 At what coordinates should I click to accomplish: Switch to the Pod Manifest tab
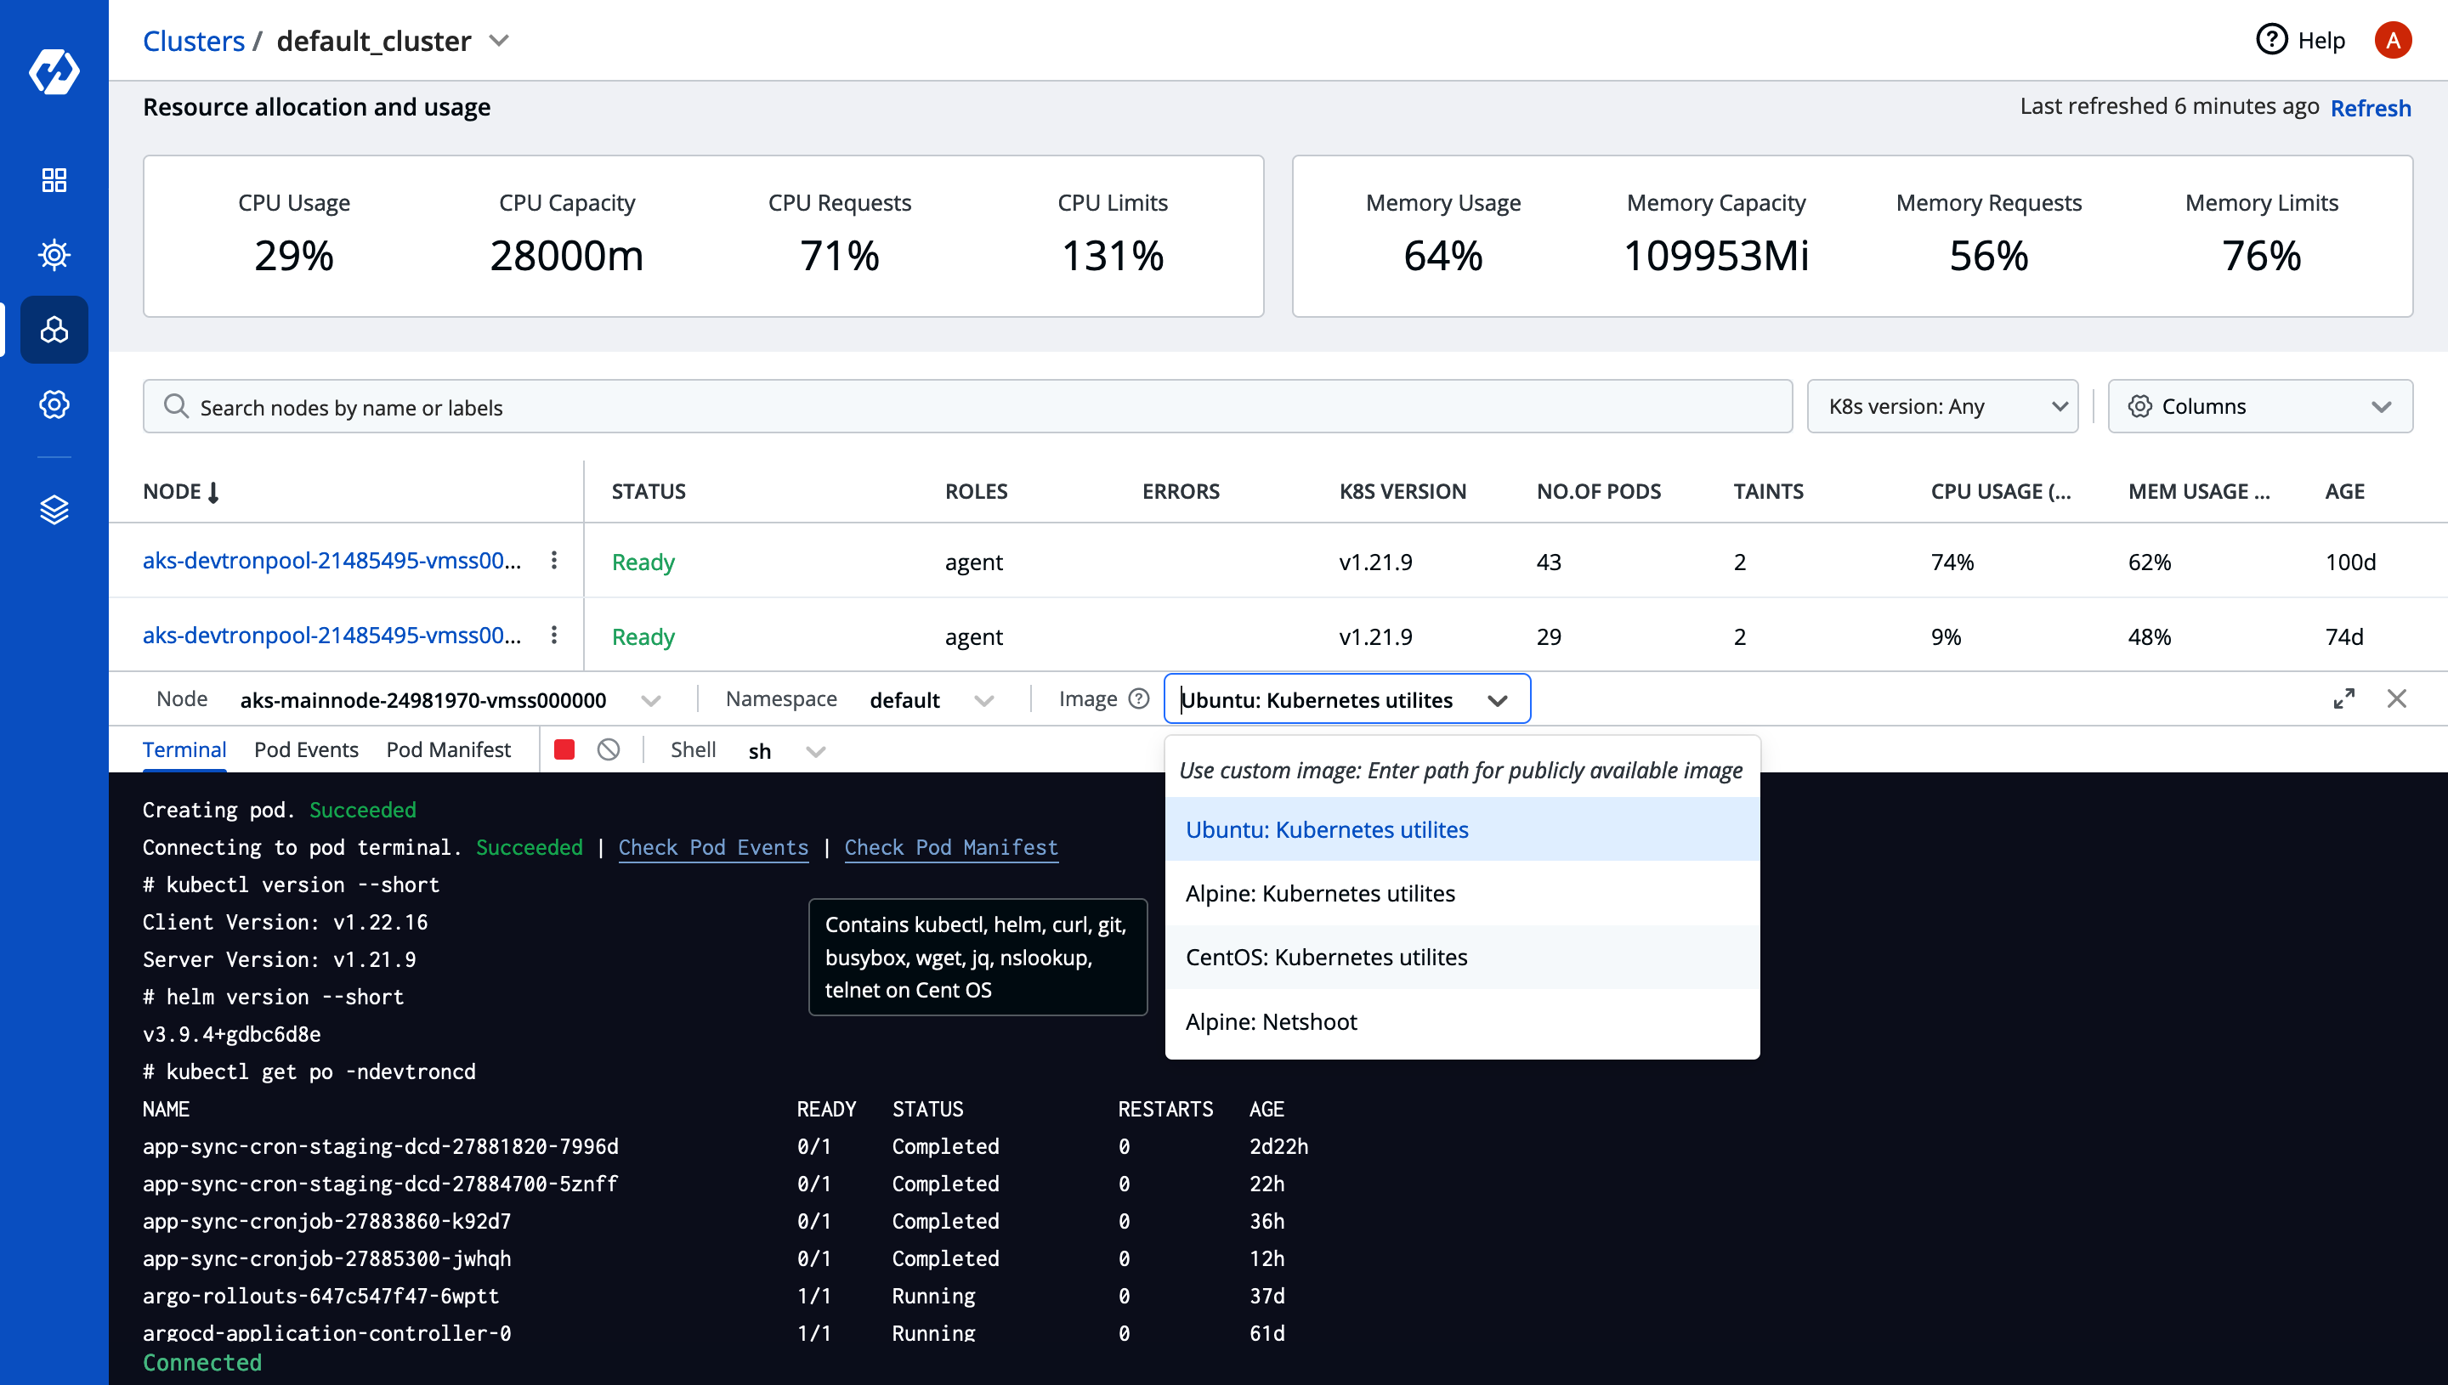(x=448, y=749)
